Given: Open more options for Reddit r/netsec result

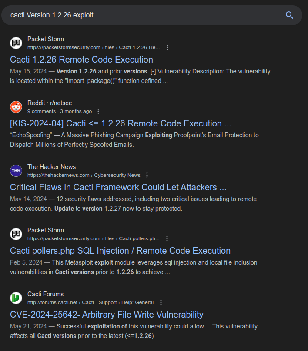Looking at the screenshot, I should pyautogui.click(x=98, y=111).
